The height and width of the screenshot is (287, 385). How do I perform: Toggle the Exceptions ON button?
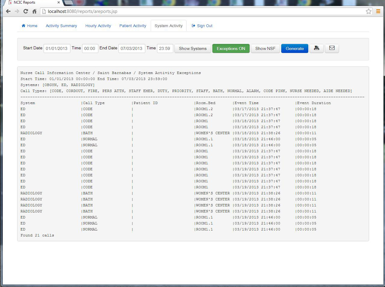tap(231, 48)
